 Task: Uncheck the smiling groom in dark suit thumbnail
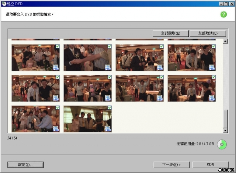162,46
